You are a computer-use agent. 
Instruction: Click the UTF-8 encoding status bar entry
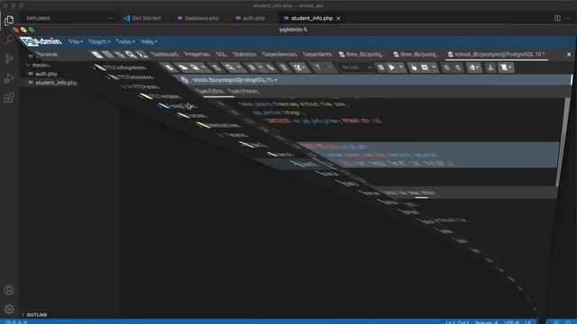[x=511, y=322]
